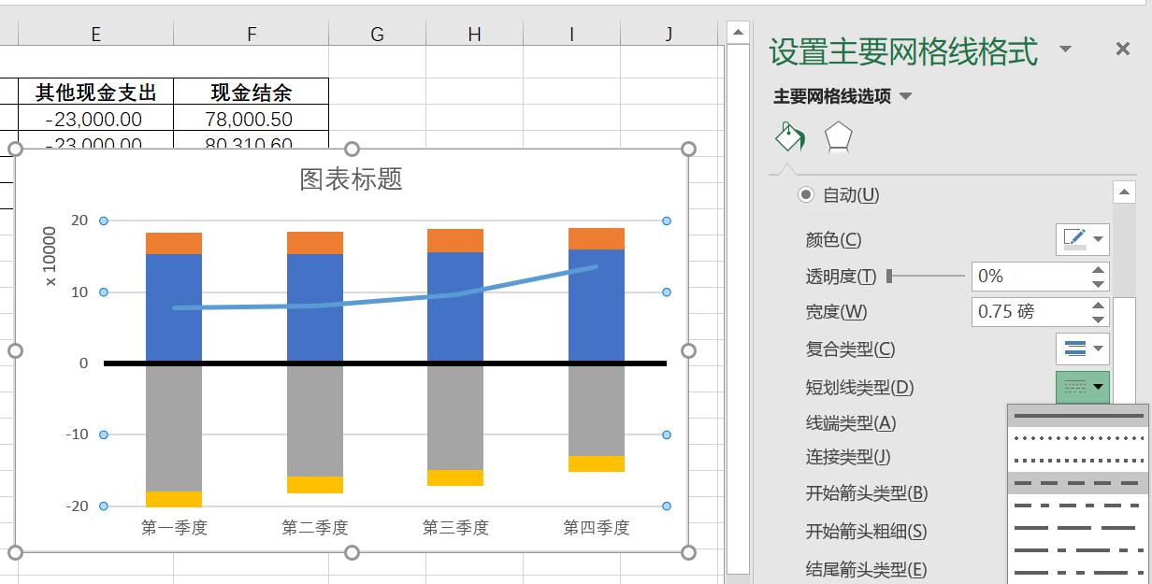
Task: Click the 线端类型(A) label
Action: pos(850,422)
